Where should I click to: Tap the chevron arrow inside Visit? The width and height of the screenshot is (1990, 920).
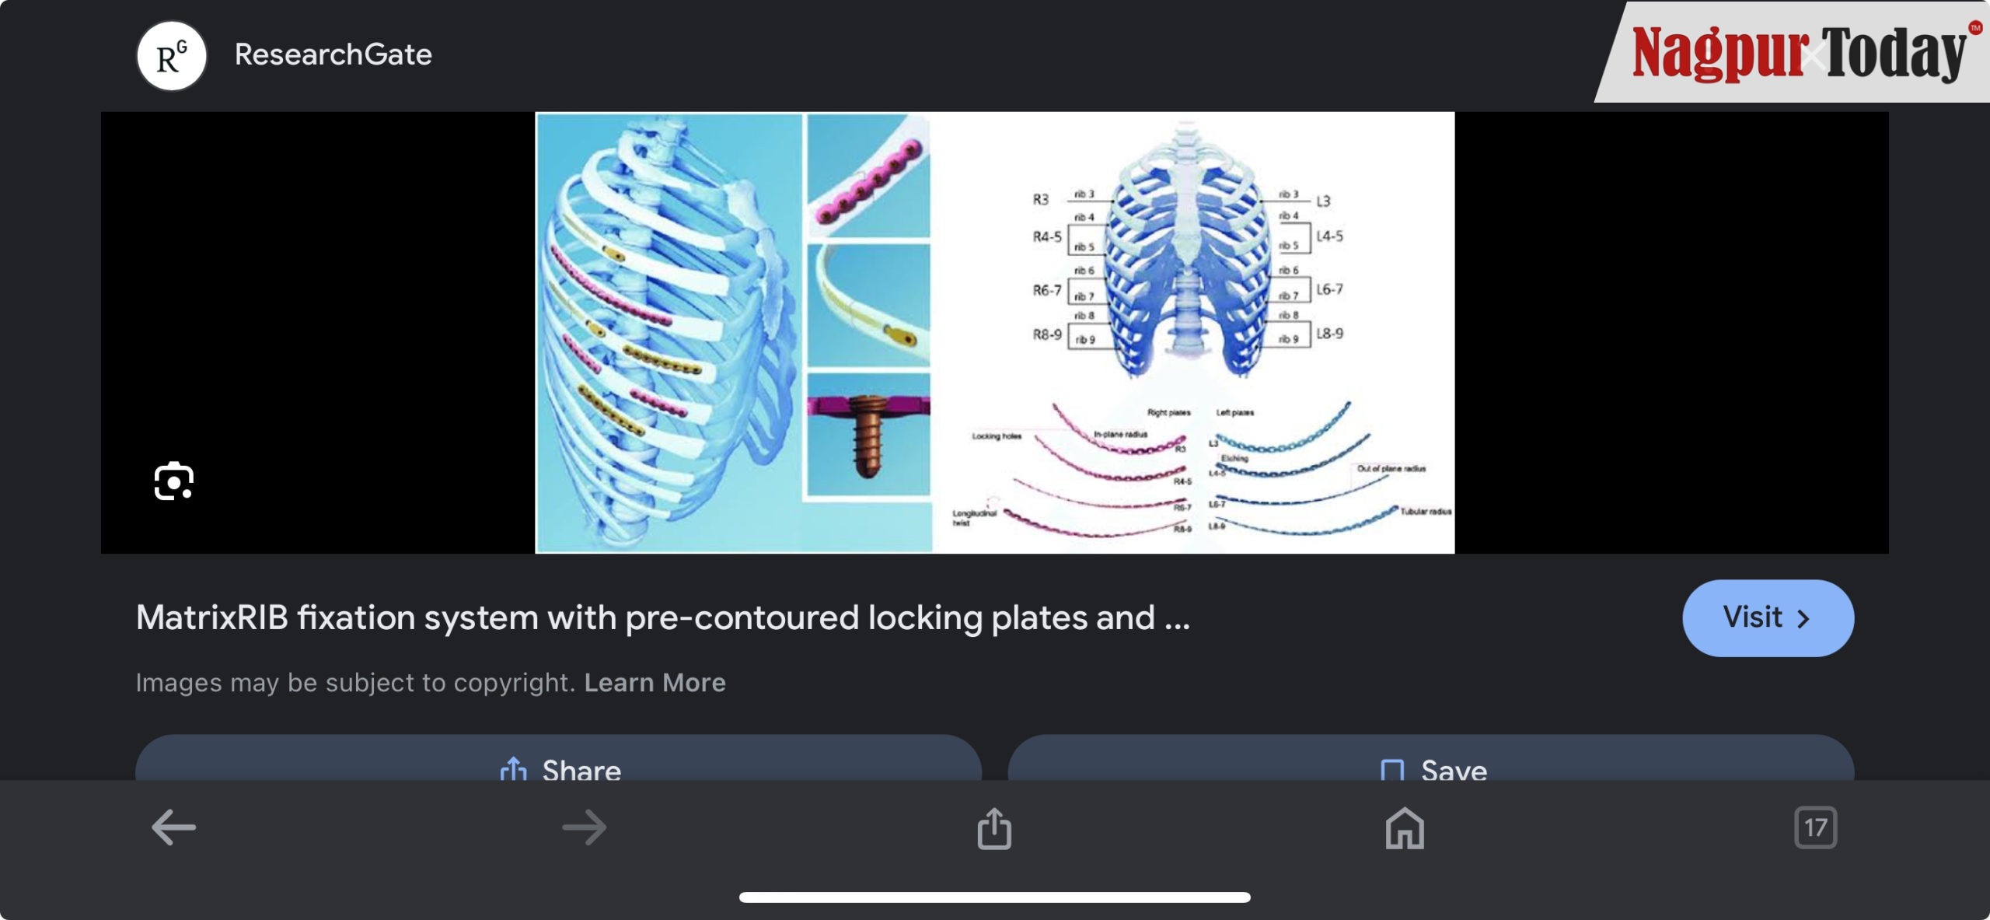[1803, 618]
